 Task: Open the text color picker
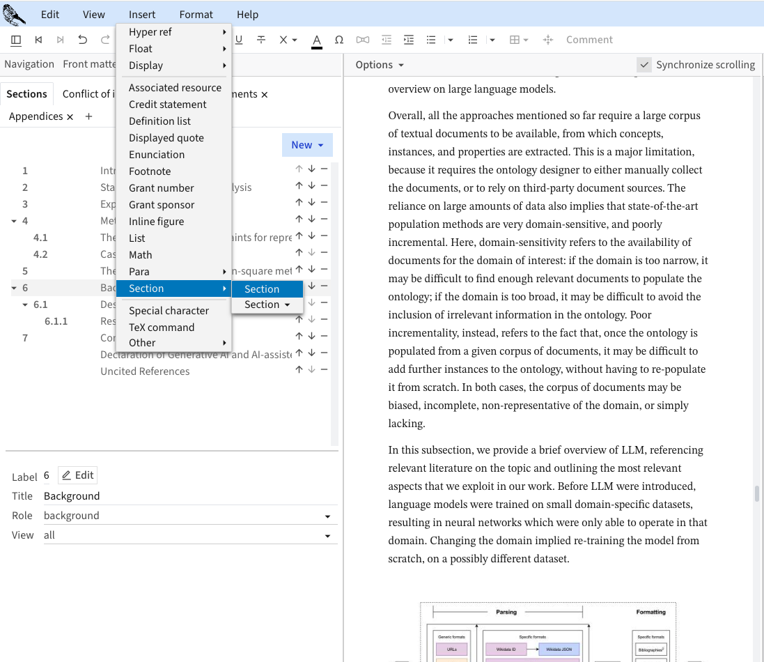pos(317,40)
